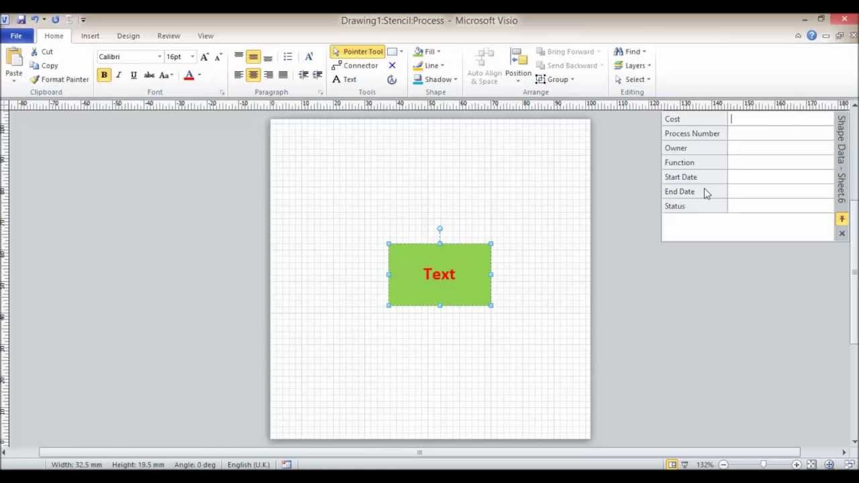Select Justify paragraph alignment
The width and height of the screenshot is (859, 483).
pos(283,74)
